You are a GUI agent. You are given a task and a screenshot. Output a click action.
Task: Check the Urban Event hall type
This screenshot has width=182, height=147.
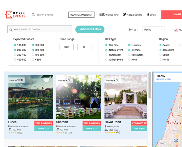106,60
